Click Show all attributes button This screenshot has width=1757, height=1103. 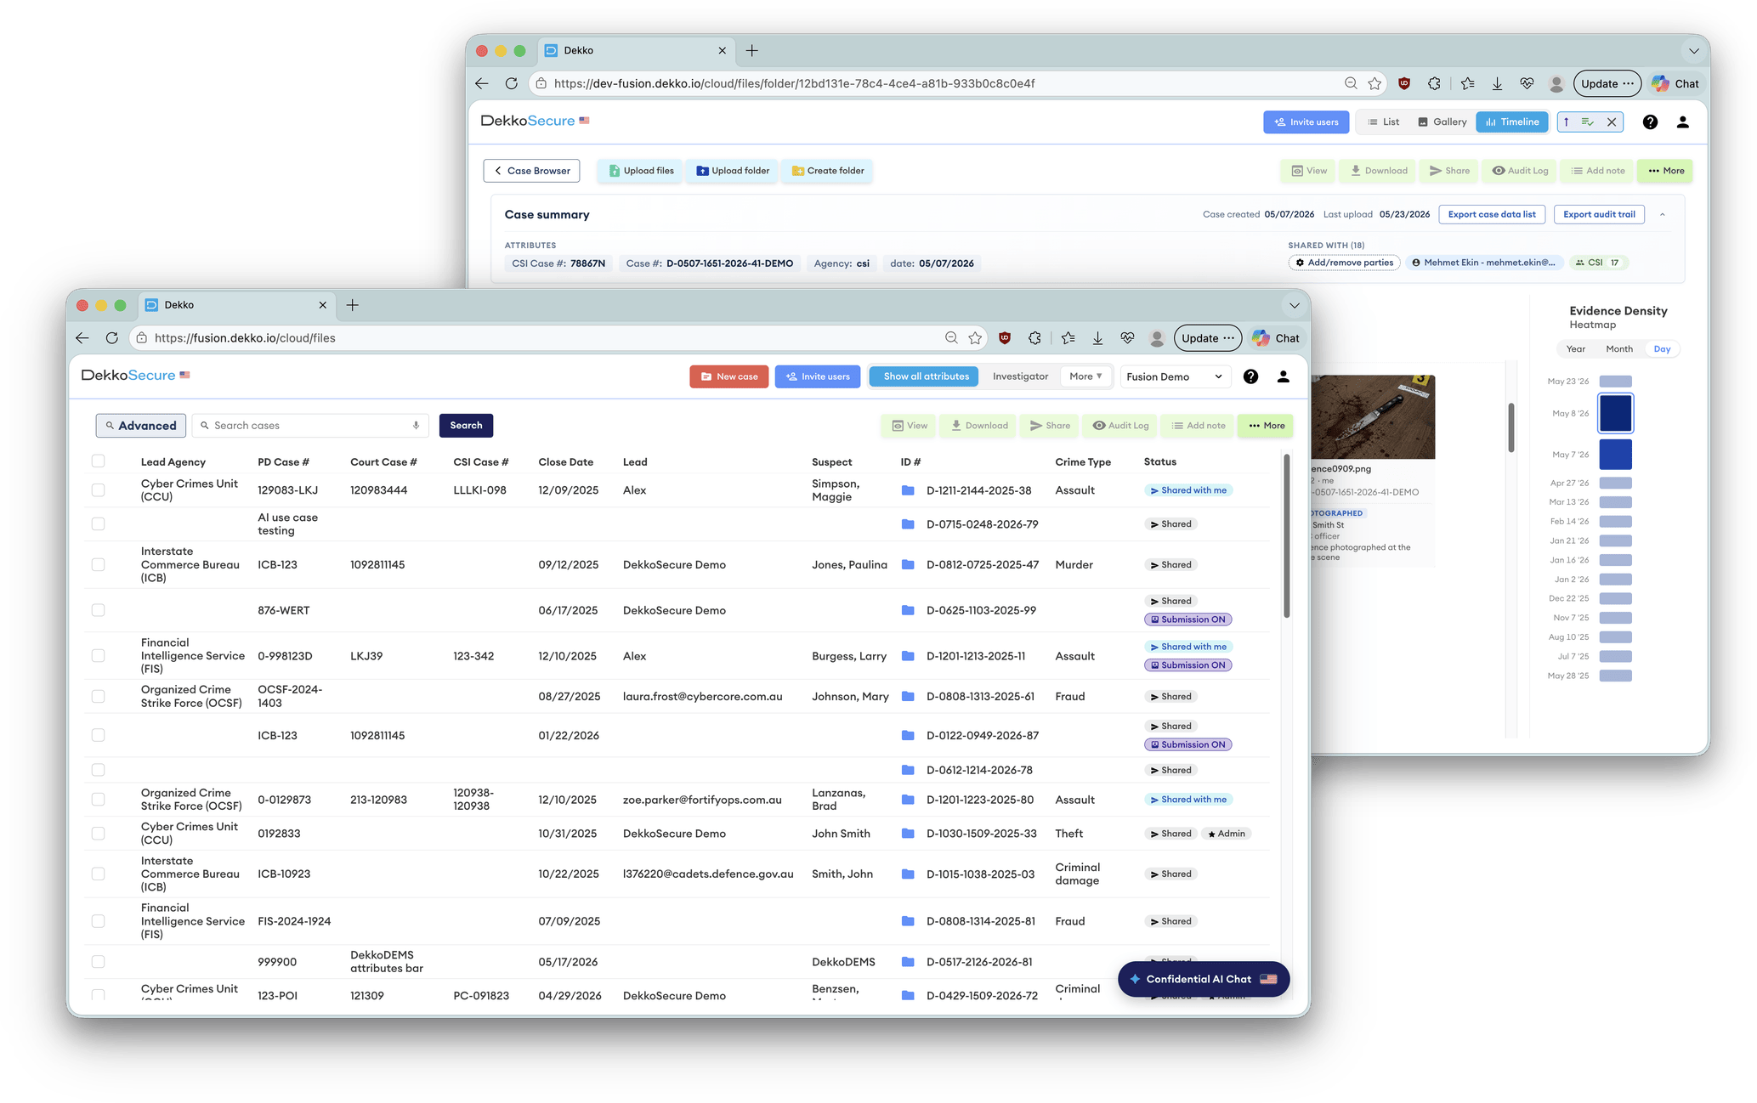(925, 376)
